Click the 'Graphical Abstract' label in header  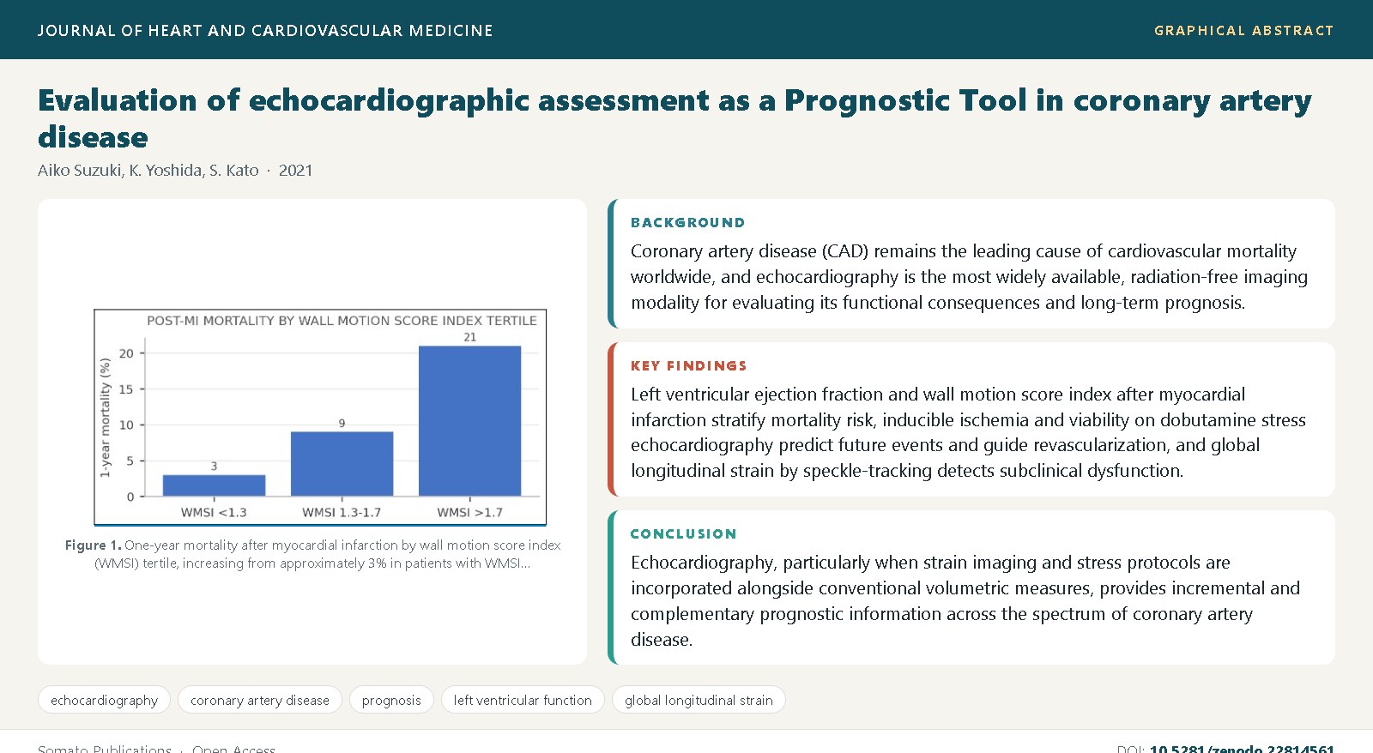1244,30
